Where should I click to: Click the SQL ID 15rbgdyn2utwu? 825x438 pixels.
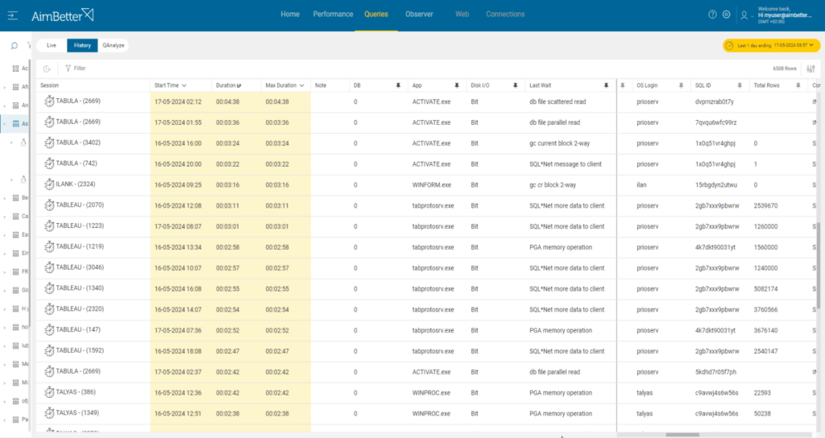click(x=716, y=185)
